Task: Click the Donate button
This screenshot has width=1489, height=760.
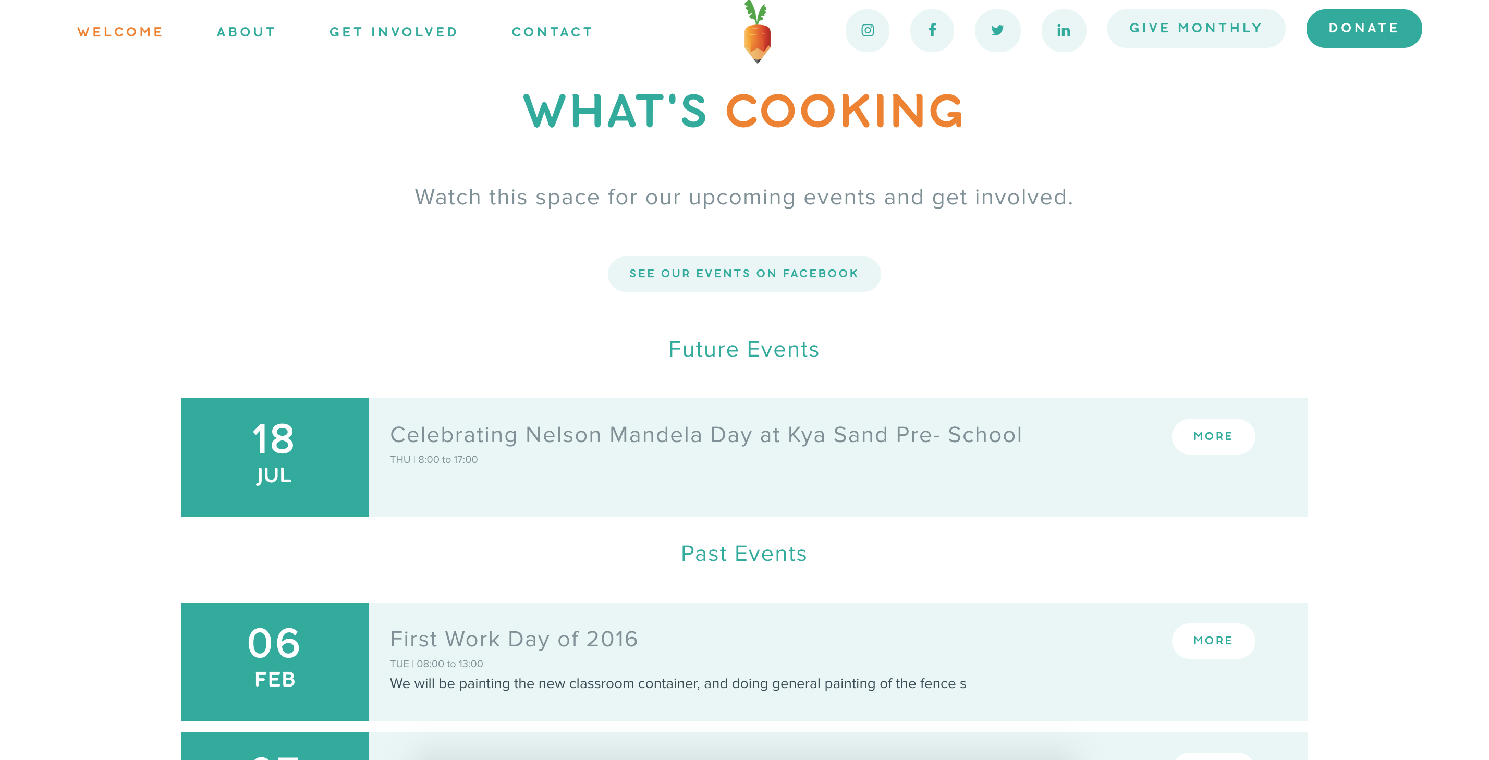Action: point(1363,28)
